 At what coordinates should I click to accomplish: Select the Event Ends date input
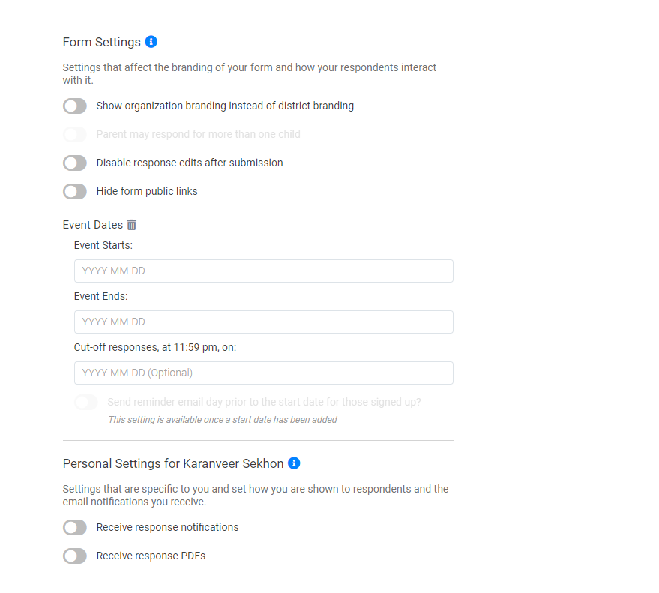(x=263, y=322)
